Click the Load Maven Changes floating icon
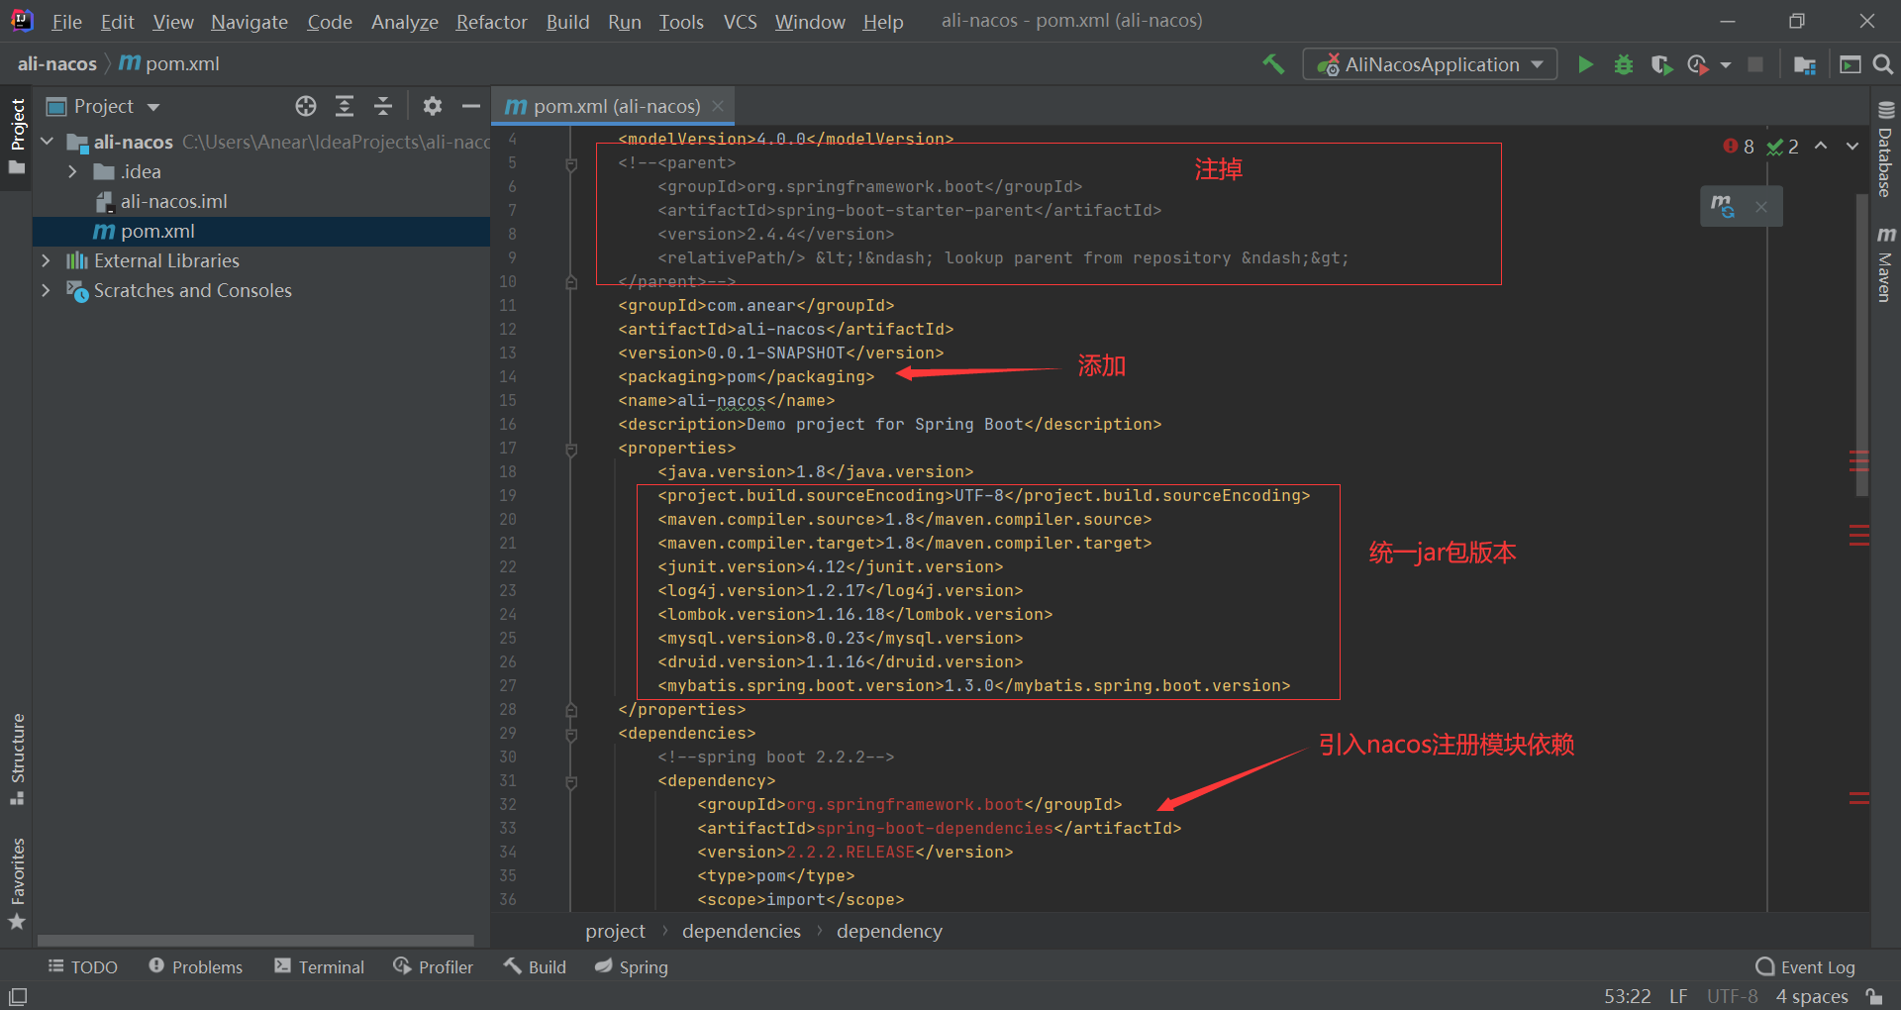The height and width of the screenshot is (1010, 1901). click(1723, 206)
